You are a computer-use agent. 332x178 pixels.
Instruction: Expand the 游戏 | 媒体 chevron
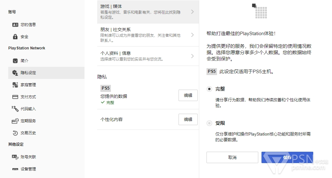tap(192, 12)
